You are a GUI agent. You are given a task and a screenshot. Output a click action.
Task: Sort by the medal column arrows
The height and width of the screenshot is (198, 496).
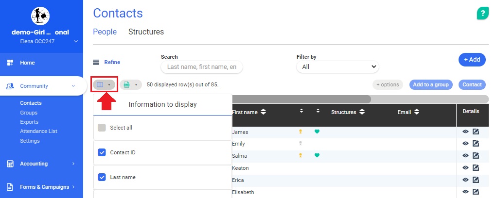(x=301, y=111)
